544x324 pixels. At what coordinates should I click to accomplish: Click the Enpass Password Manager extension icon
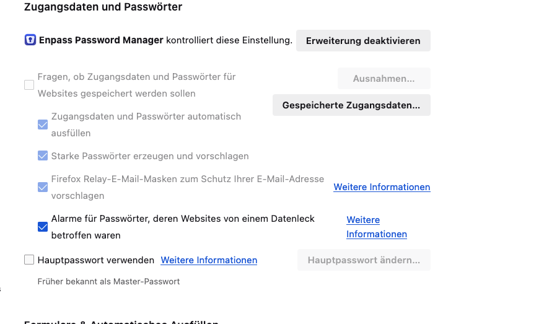(30, 40)
